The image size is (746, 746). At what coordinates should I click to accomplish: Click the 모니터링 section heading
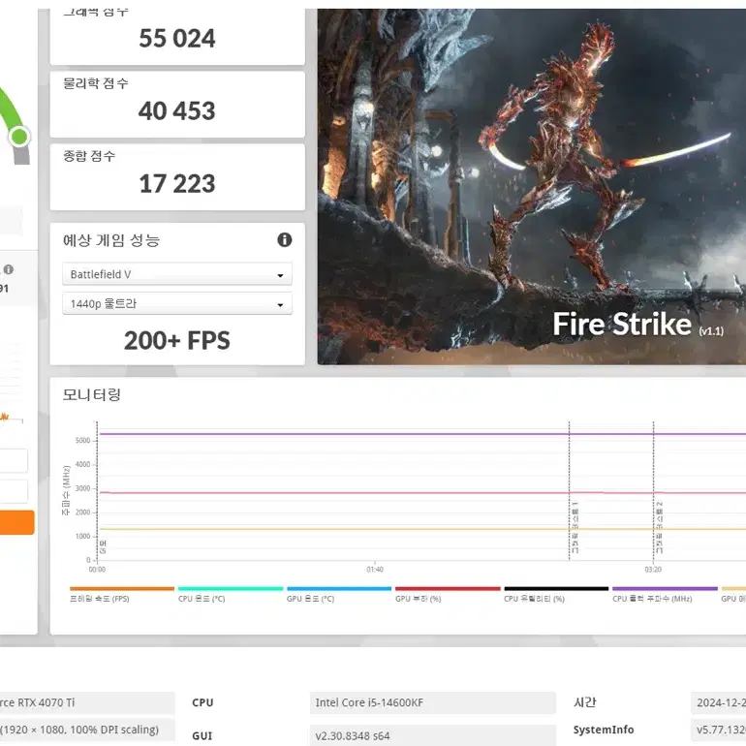[92, 394]
